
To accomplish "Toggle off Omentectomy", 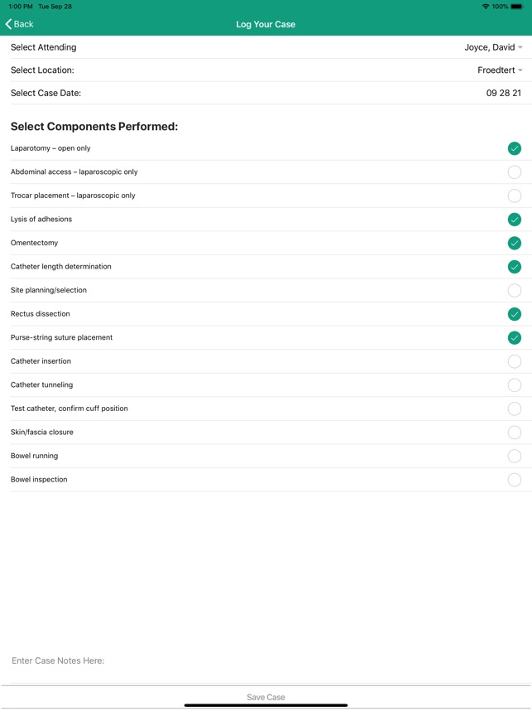I will (514, 243).
